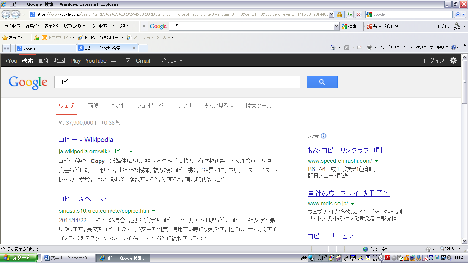This screenshot has height=263, width=468.
Task: Open 検索ツール search tools
Action: pos(258,106)
